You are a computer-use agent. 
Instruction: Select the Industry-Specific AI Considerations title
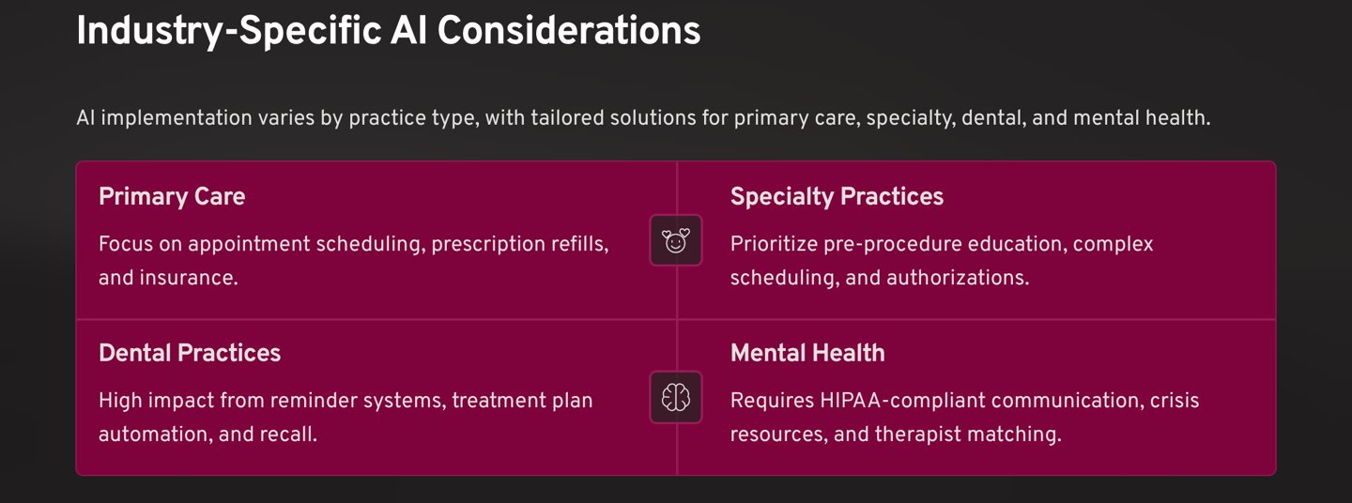tap(388, 32)
